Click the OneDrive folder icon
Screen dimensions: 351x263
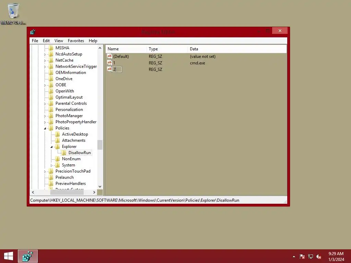pos(51,79)
